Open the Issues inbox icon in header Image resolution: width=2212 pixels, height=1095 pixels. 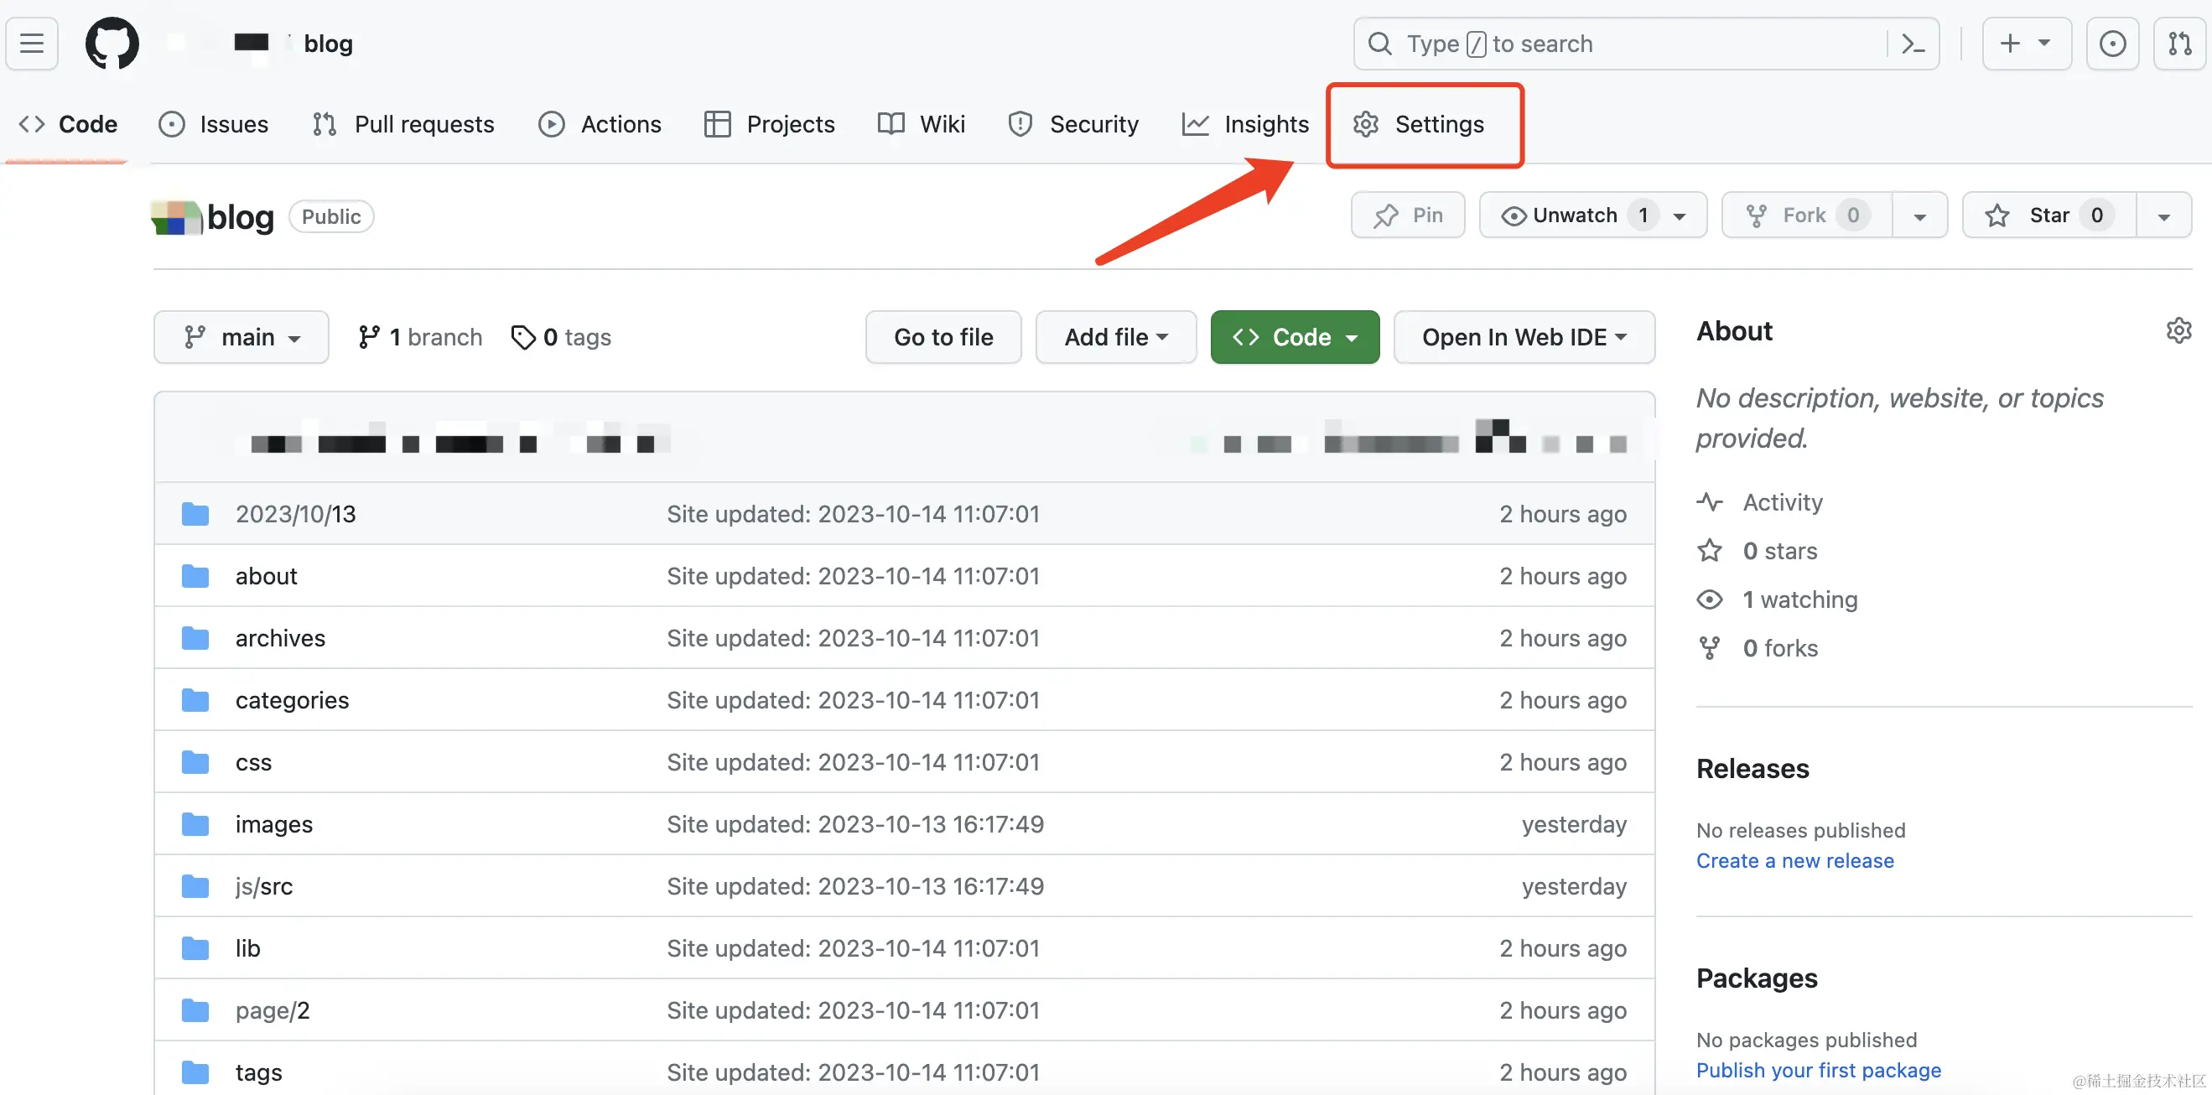click(2111, 43)
